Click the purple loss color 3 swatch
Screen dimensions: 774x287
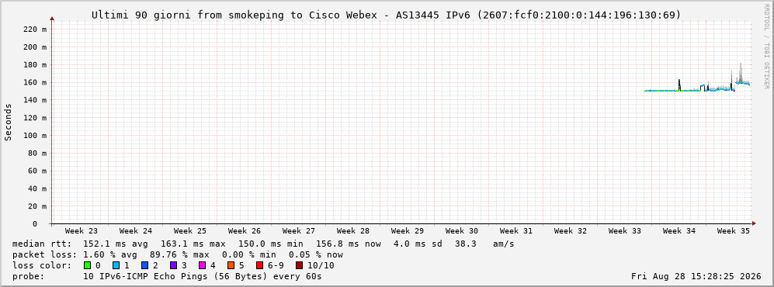(x=174, y=265)
